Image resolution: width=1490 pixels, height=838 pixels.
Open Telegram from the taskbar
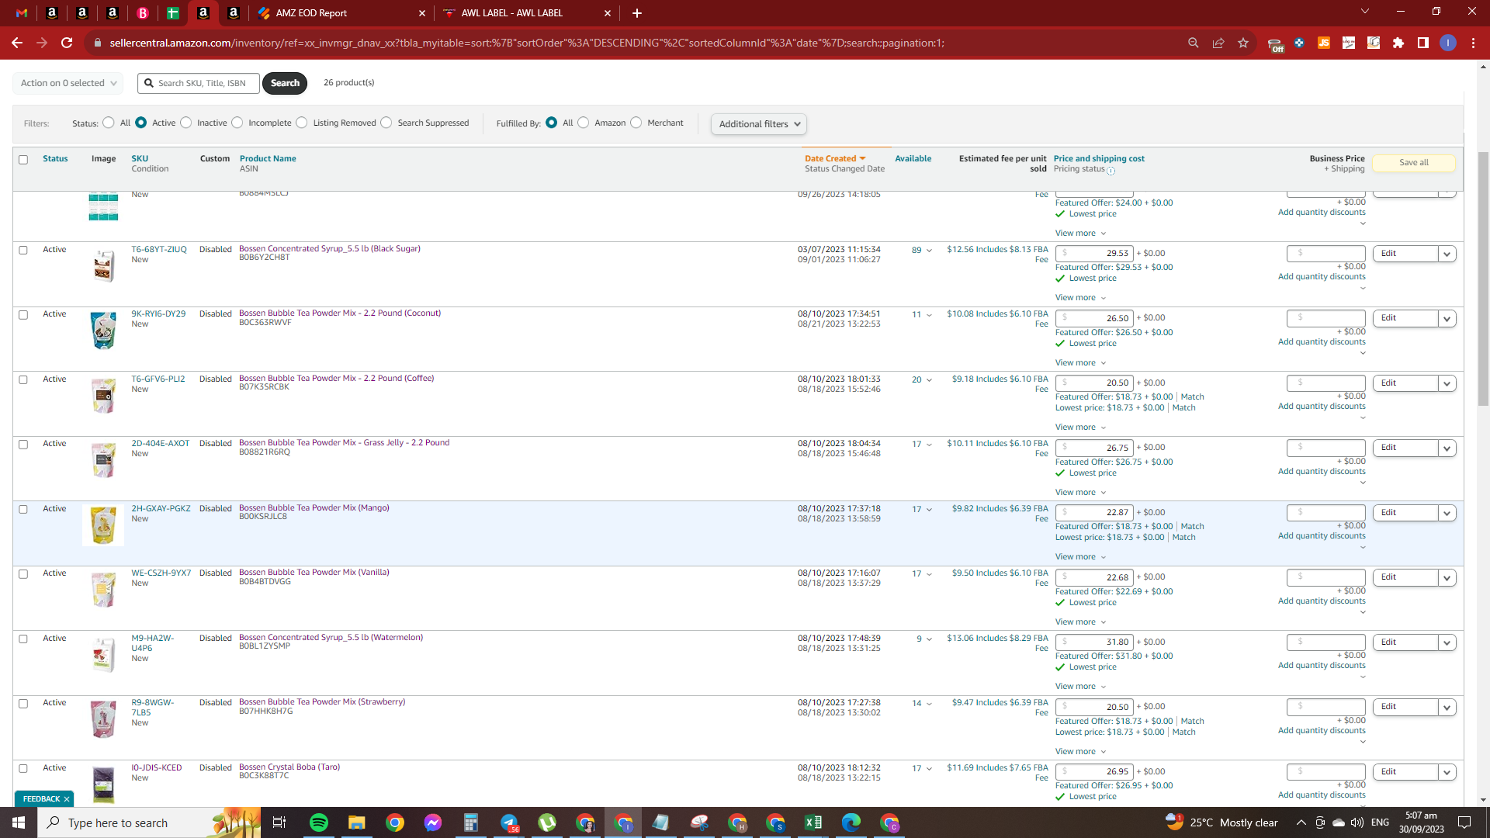(509, 822)
